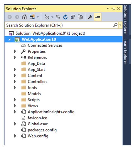Select the Solution 'WebApplication10' node
This screenshot has width=137, height=149.
(50, 33)
